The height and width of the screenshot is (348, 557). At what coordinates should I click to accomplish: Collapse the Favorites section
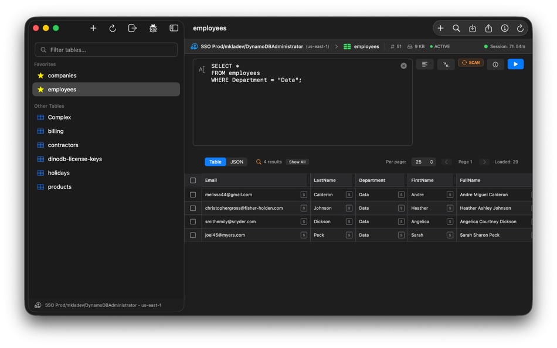[45, 64]
